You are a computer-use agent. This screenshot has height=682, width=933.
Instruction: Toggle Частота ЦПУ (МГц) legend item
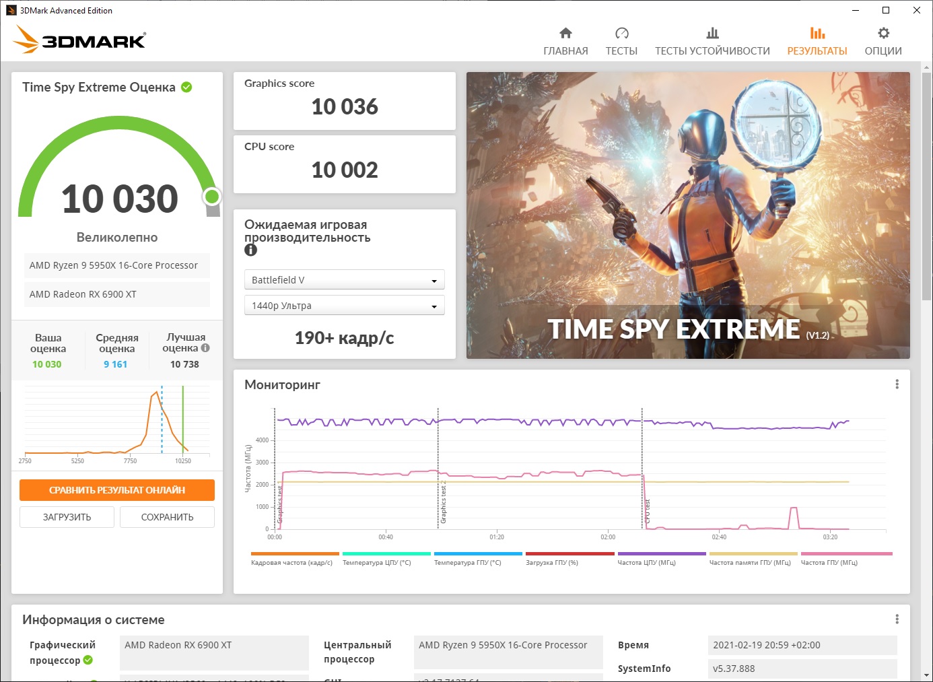662,559
